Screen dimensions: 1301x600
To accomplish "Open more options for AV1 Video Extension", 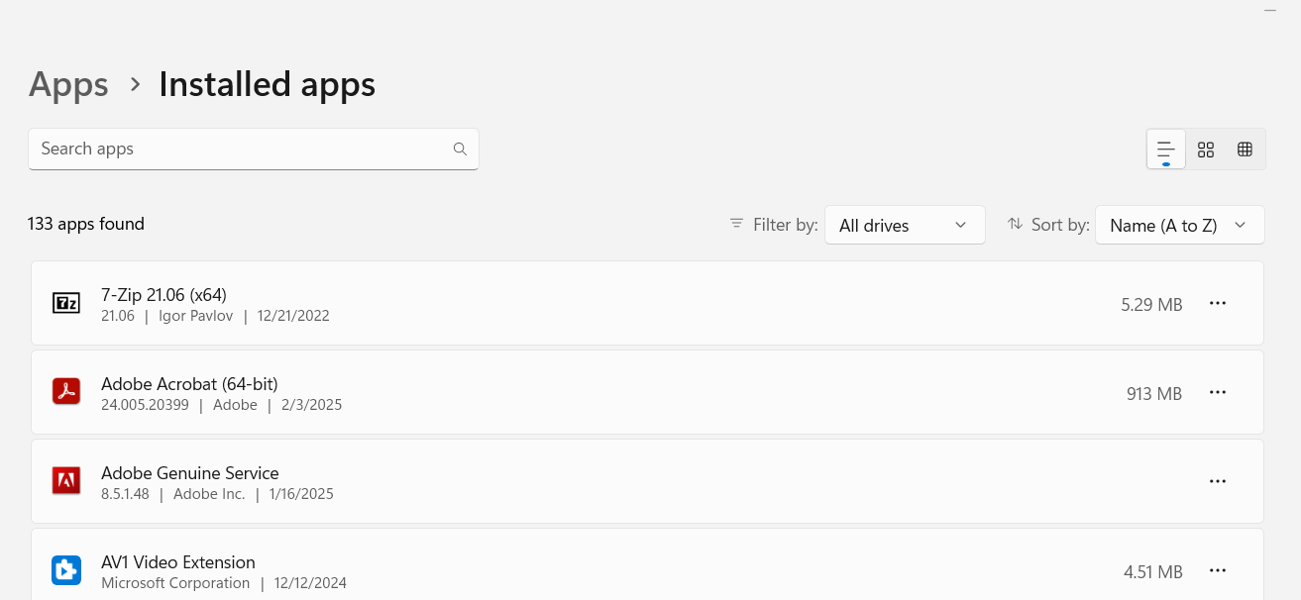I will 1218,571.
